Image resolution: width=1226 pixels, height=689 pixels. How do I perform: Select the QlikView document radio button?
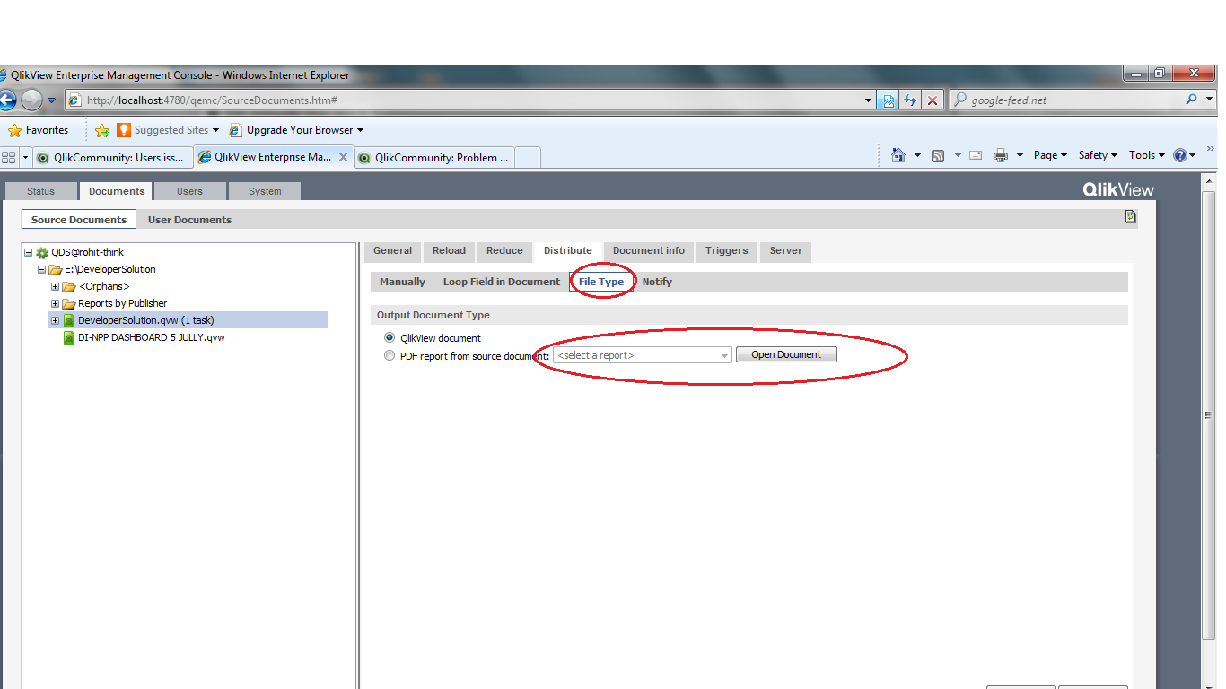pos(390,338)
